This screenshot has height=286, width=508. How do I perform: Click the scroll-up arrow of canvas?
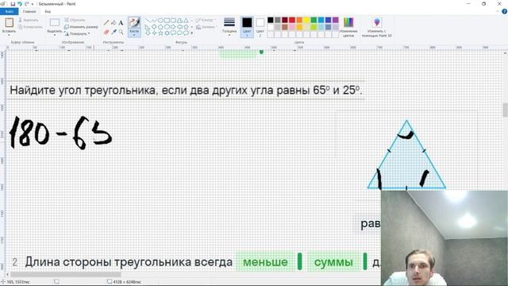pyautogui.click(x=505, y=53)
